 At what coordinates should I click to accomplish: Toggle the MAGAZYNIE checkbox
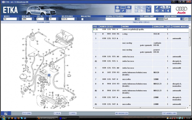[x=82, y=19]
